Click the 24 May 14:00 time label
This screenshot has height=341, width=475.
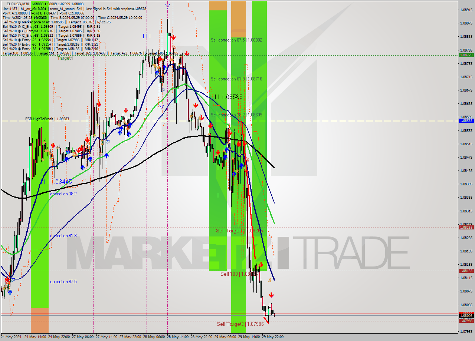click(x=35, y=337)
